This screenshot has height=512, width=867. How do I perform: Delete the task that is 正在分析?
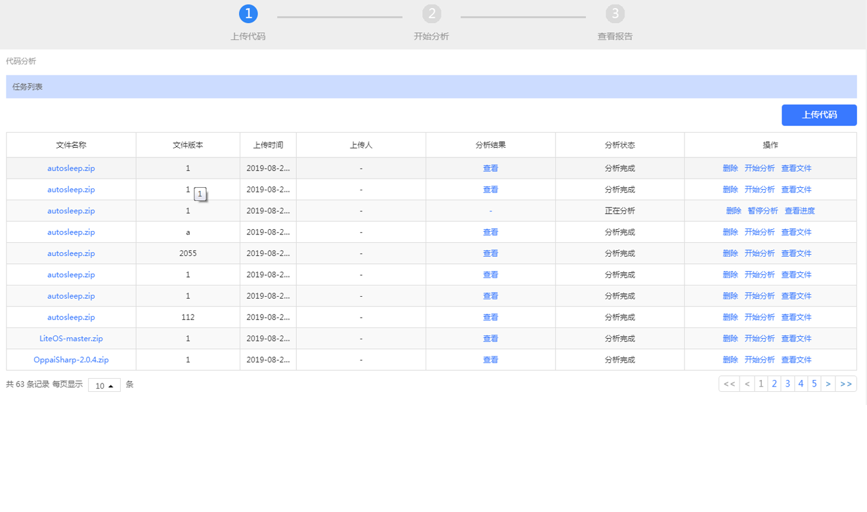click(734, 211)
